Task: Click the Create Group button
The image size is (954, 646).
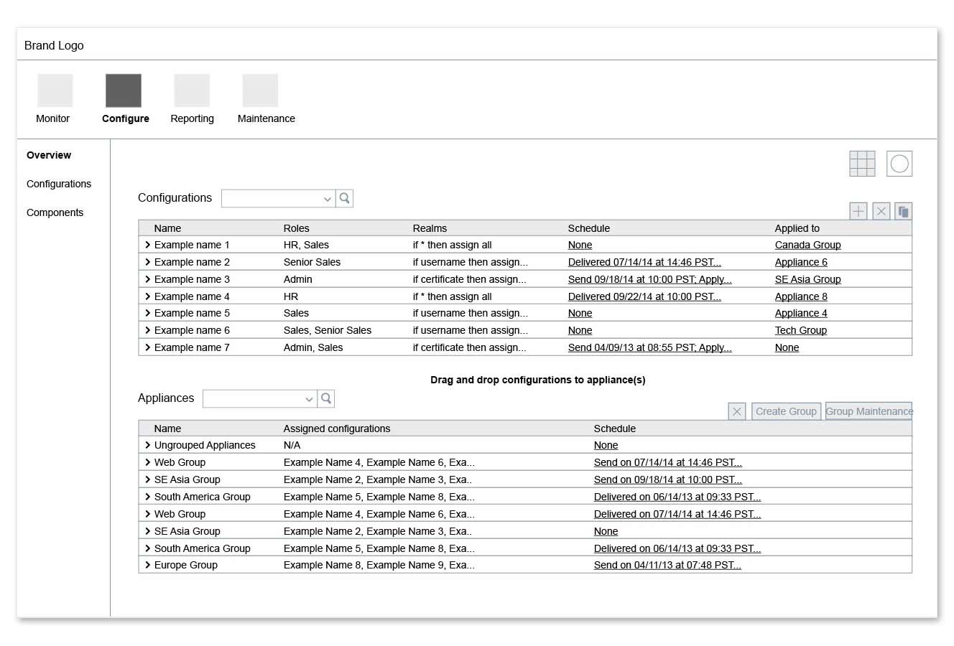Action: tap(786, 411)
